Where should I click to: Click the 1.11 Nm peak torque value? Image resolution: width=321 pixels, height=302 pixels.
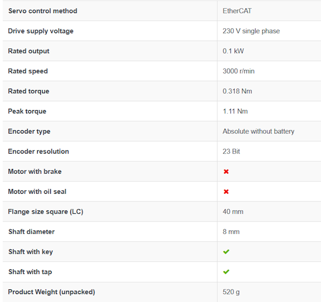pyautogui.click(x=235, y=111)
